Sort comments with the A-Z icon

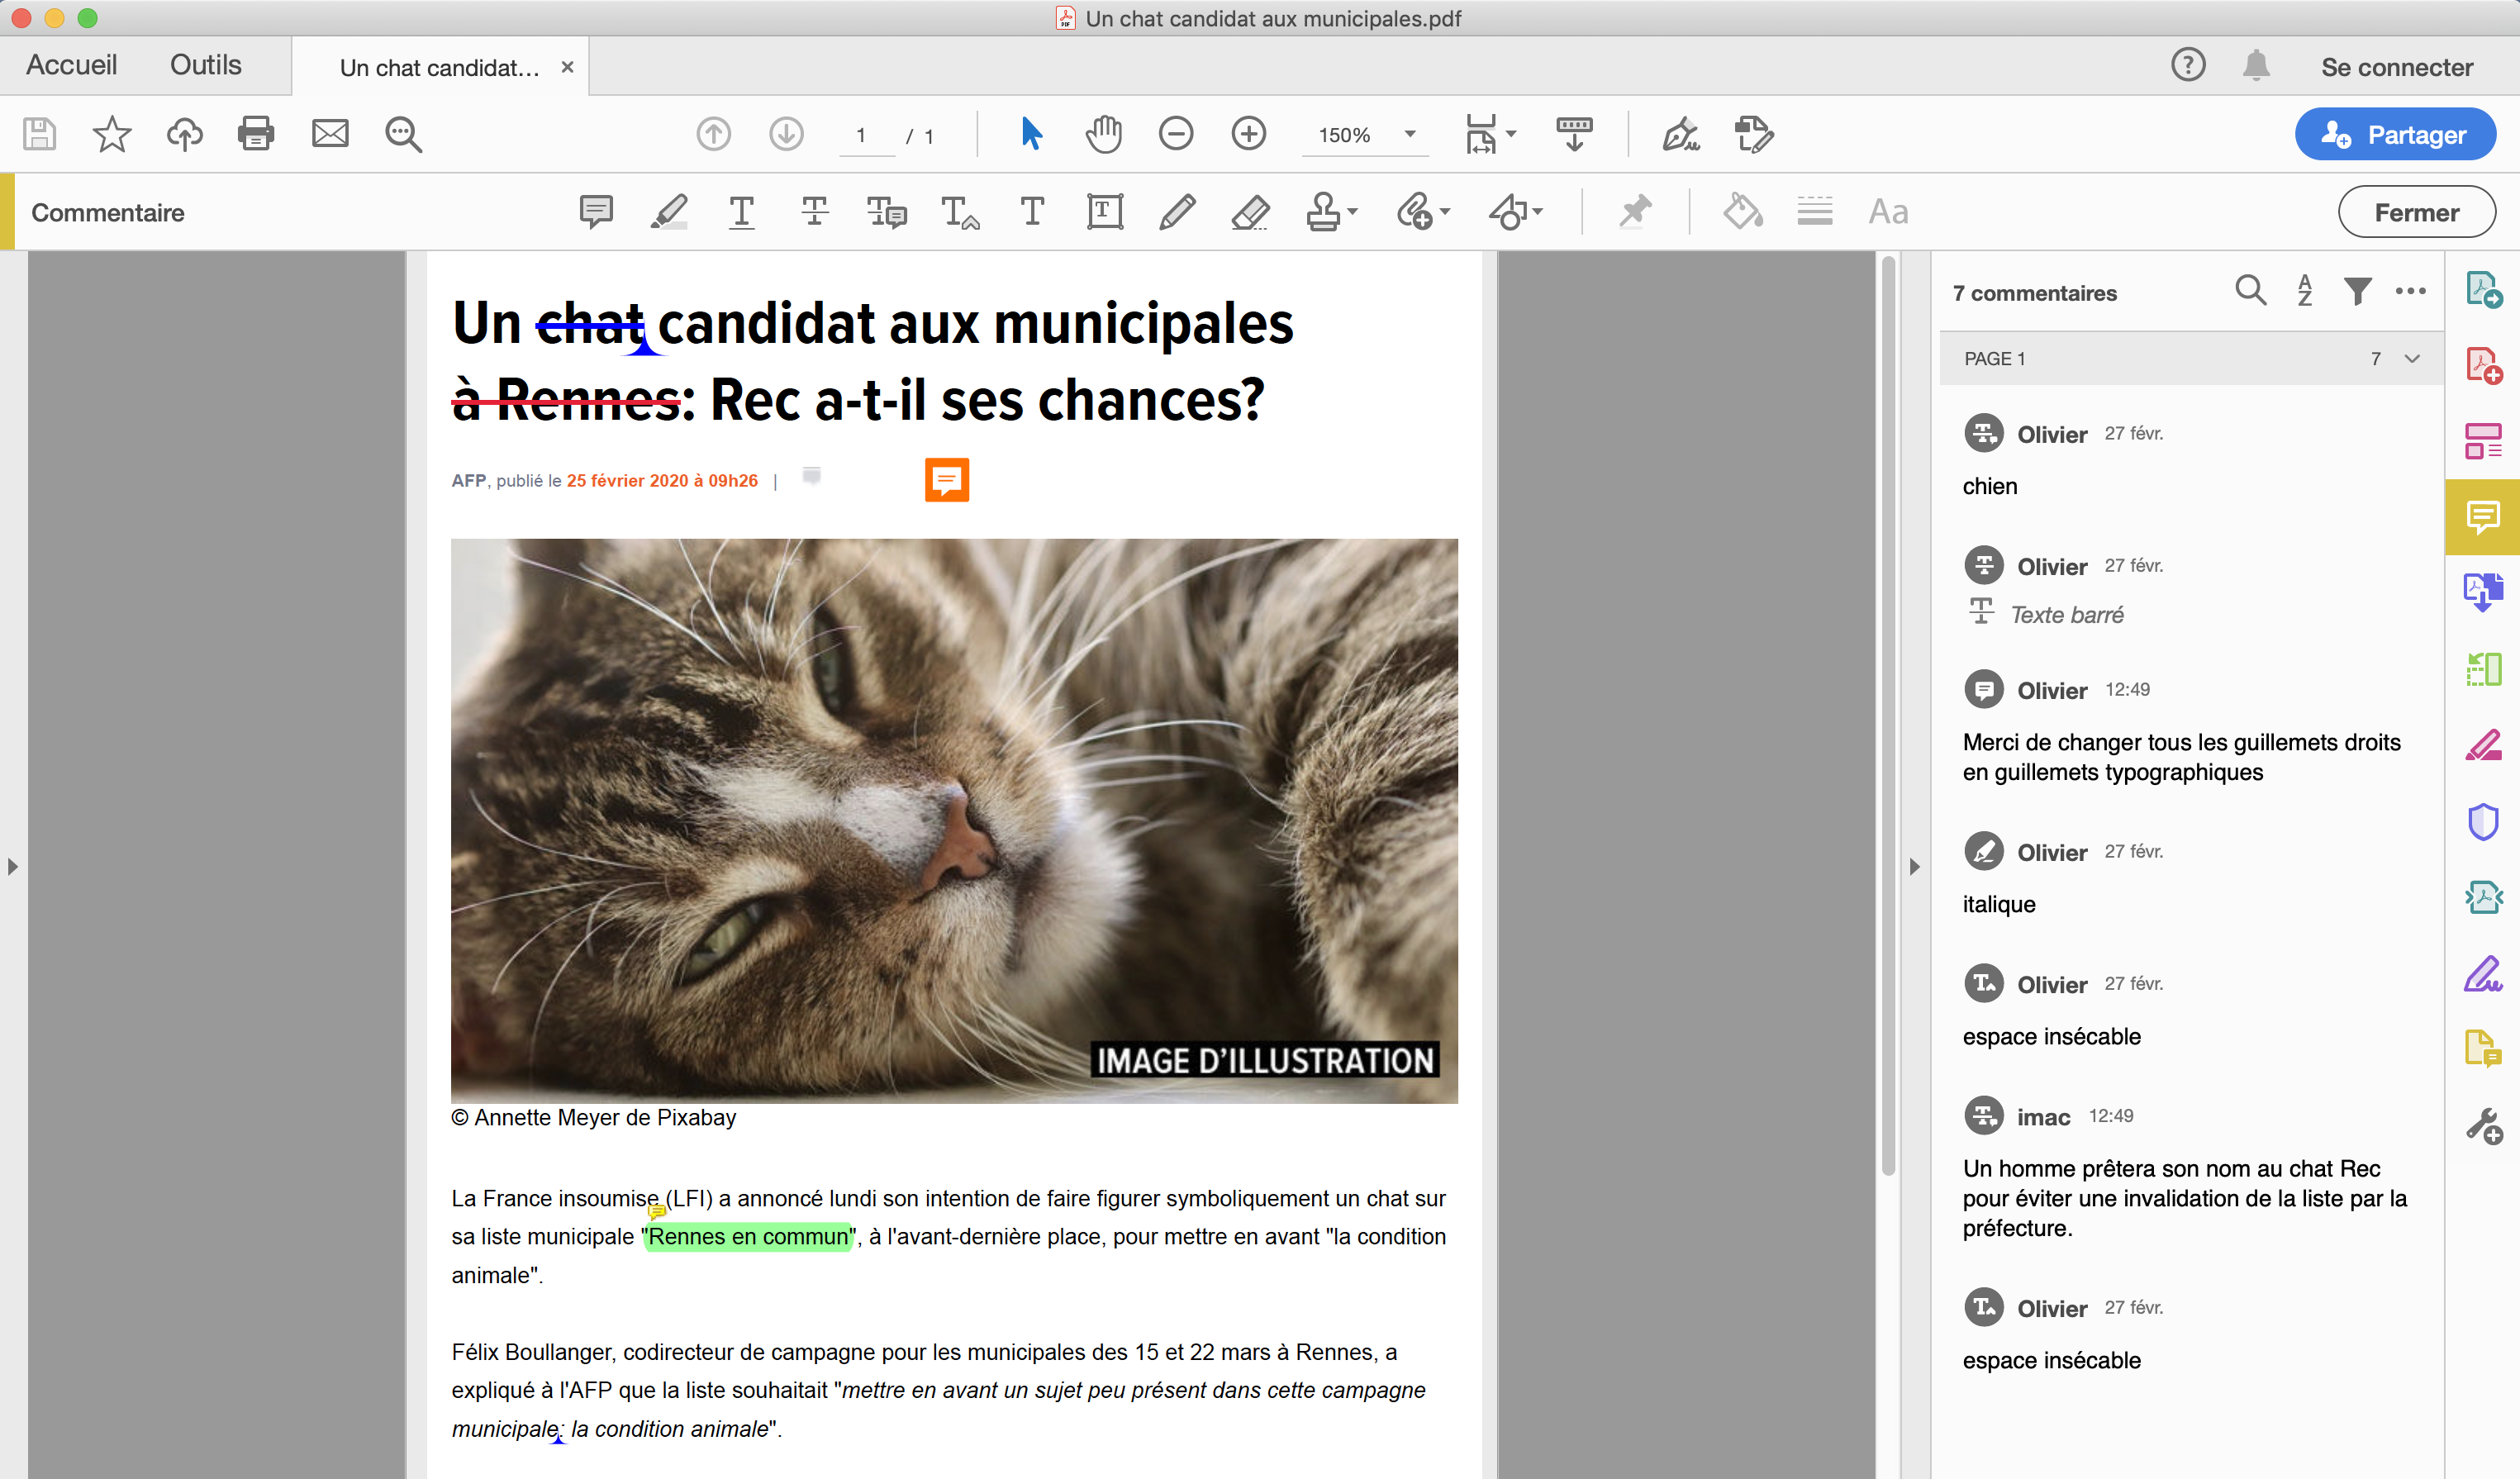[x=2305, y=291]
